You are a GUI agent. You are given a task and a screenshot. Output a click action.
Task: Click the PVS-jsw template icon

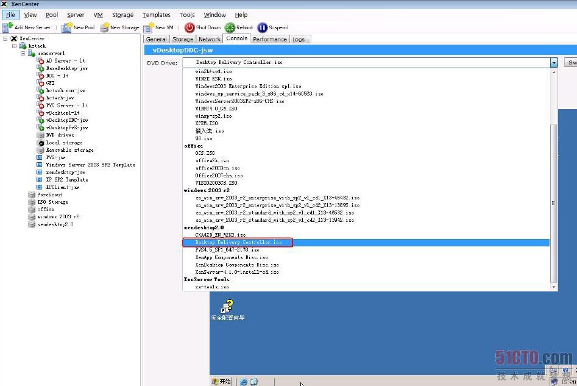click(x=40, y=157)
